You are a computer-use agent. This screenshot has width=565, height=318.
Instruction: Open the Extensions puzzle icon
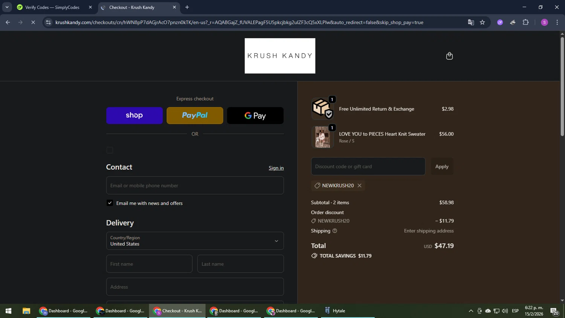pyautogui.click(x=525, y=22)
